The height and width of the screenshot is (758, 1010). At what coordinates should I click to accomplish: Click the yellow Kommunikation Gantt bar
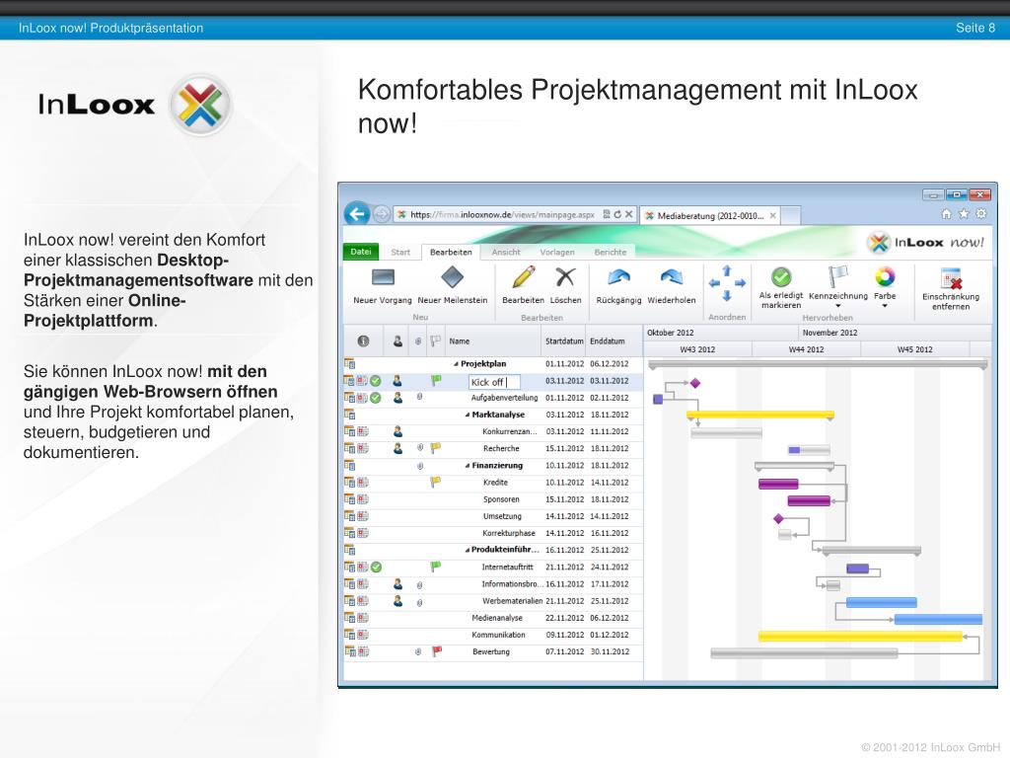coord(860,637)
